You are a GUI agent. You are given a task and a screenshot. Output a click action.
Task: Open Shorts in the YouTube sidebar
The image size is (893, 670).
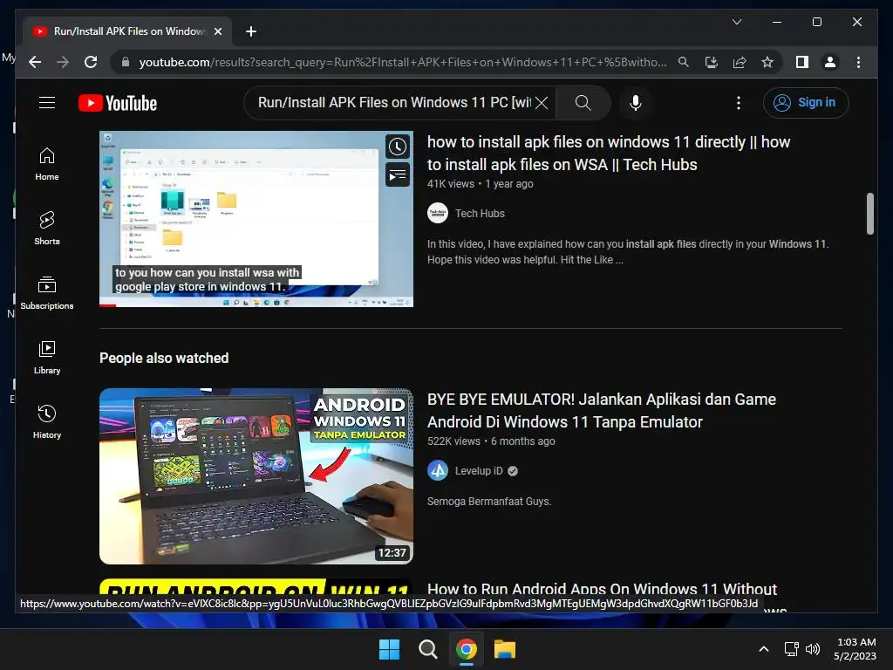(x=47, y=229)
